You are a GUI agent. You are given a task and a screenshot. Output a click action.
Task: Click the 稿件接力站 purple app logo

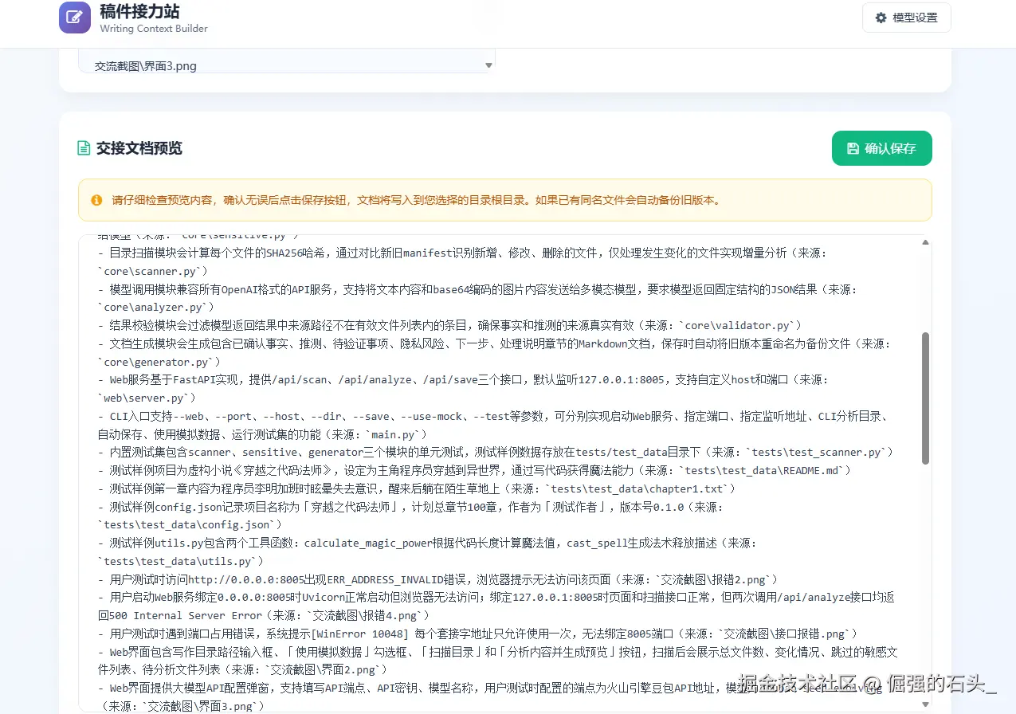(75, 18)
